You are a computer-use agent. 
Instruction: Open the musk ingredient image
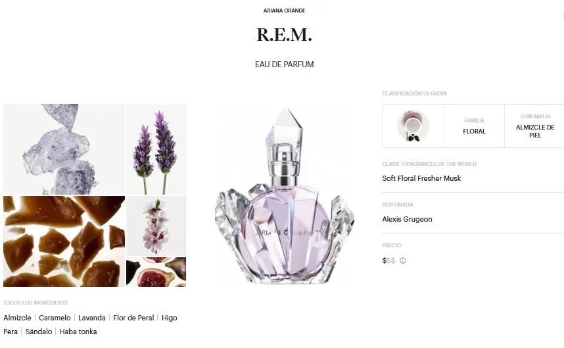tap(64, 149)
